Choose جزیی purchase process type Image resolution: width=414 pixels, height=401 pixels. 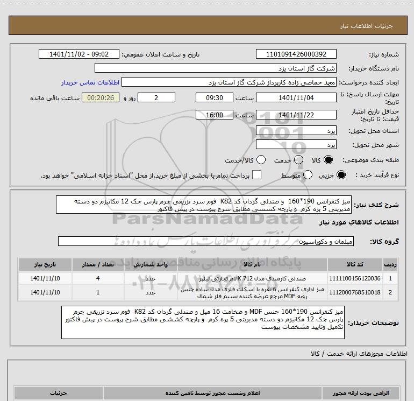pyautogui.click(x=341, y=175)
